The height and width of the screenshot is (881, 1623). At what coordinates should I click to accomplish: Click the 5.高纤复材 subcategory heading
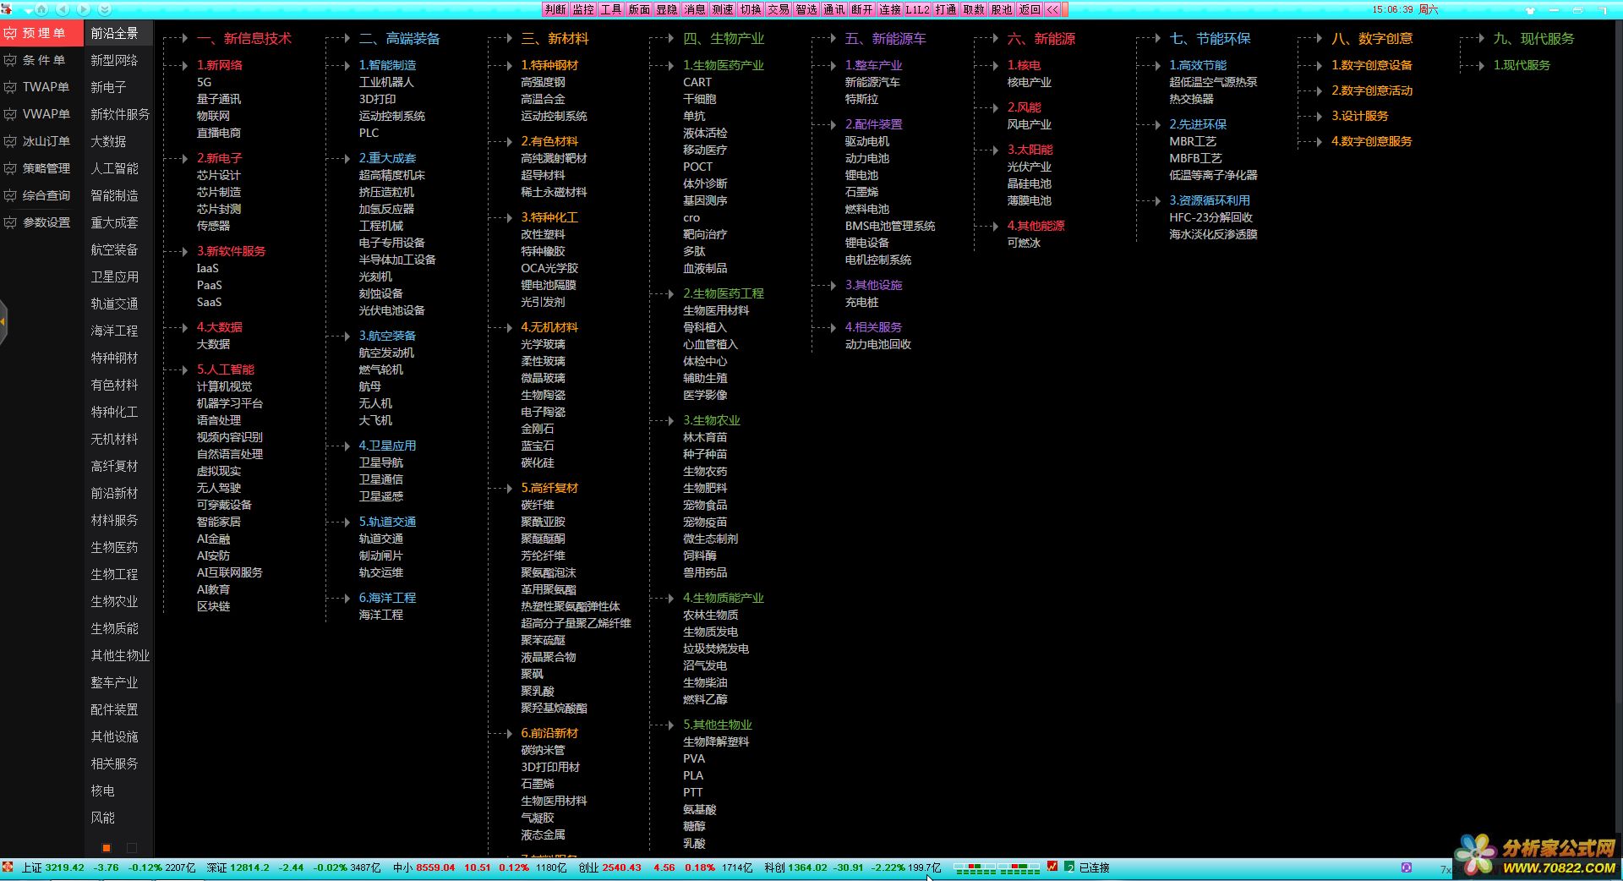(549, 488)
